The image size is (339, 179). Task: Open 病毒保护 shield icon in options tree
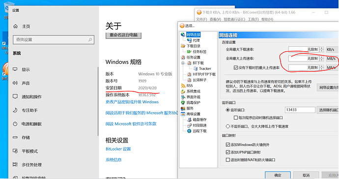tap(183, 103)
